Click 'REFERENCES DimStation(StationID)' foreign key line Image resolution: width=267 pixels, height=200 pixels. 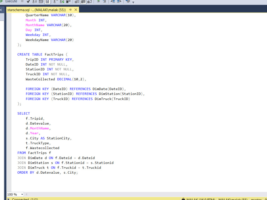(x=85, y=94)
